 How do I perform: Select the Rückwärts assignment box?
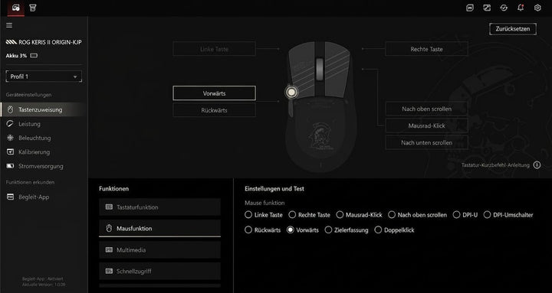[214, 110]
